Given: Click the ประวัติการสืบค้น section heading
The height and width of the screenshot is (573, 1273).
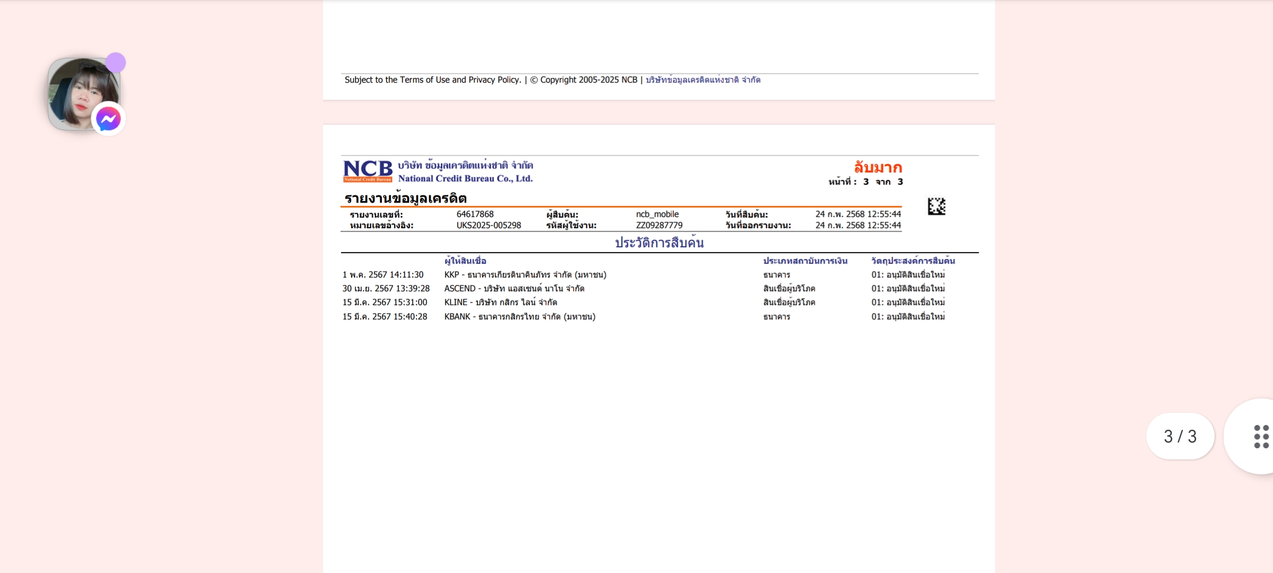Looking at the screenshot, I should [x=659, y=242].
